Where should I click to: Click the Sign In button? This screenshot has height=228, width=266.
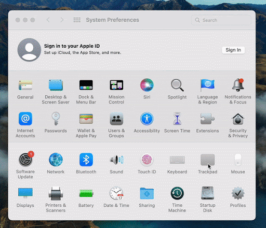233,50
